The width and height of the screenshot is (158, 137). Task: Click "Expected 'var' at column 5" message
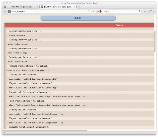pyautogui.click(x=29, y=127)
